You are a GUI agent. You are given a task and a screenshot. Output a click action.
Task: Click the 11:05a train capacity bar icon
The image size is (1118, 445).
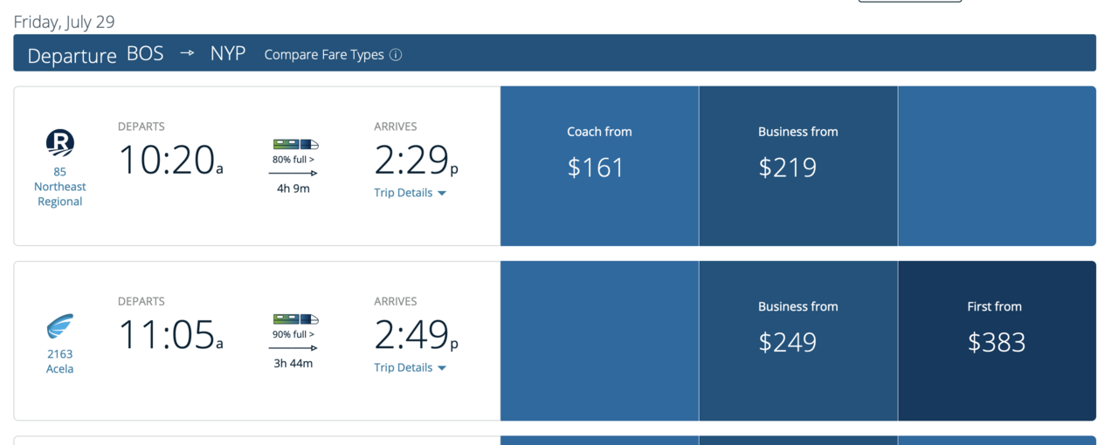pyautogui.click(x=295, y=318)
